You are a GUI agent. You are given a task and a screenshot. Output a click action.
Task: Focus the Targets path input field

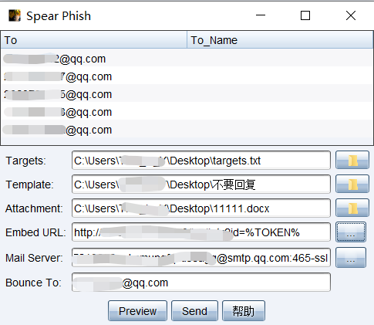pos(201,161)
